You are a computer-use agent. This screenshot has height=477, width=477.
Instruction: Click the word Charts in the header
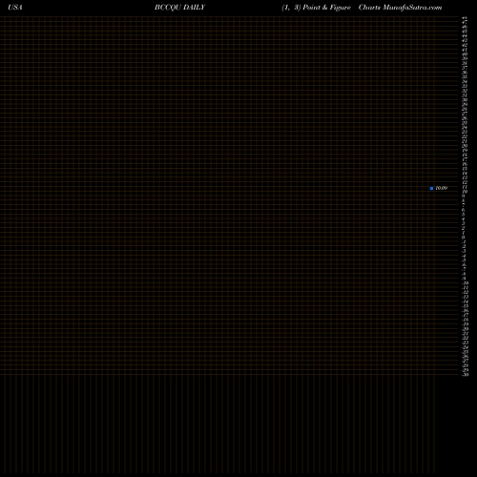[369, 8]
